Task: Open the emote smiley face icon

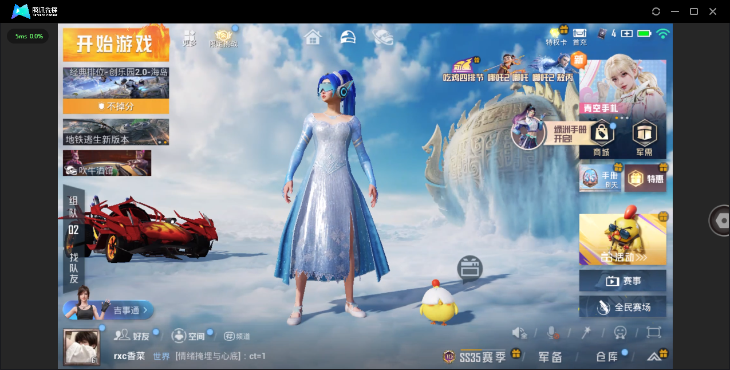Action: (x=620, y=332)
